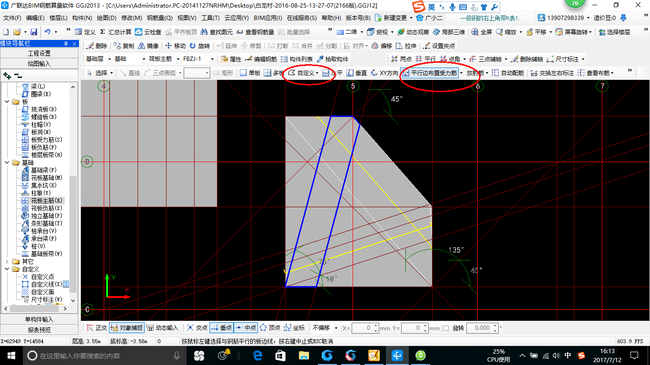Image resolution: width=650 pixels, height=365 pixels.
Task: Click the New file icon
Action: point(6,32)
